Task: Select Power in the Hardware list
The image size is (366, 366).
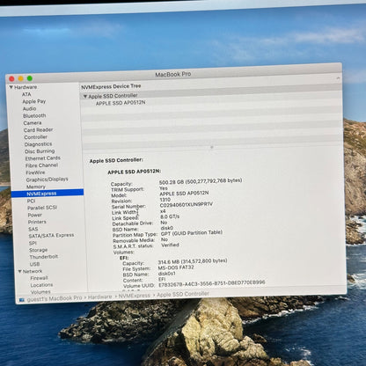Action: click(x=35, y=215)
